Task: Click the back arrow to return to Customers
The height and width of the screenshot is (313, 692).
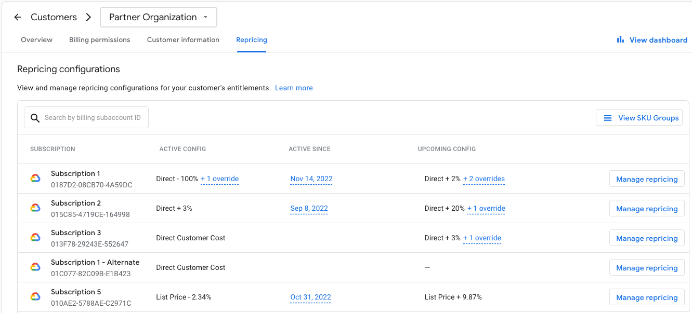Action: (x=17, y=17)
